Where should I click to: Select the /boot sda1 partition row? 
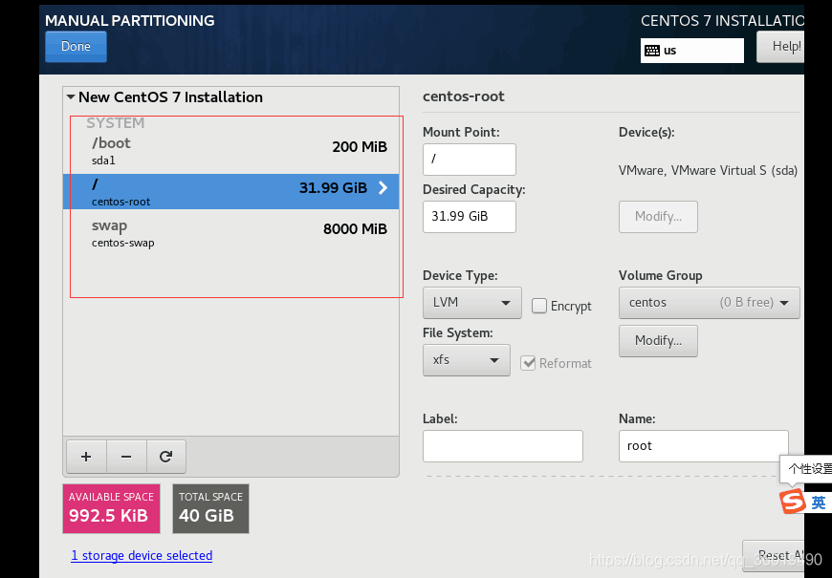coord(230,151)
